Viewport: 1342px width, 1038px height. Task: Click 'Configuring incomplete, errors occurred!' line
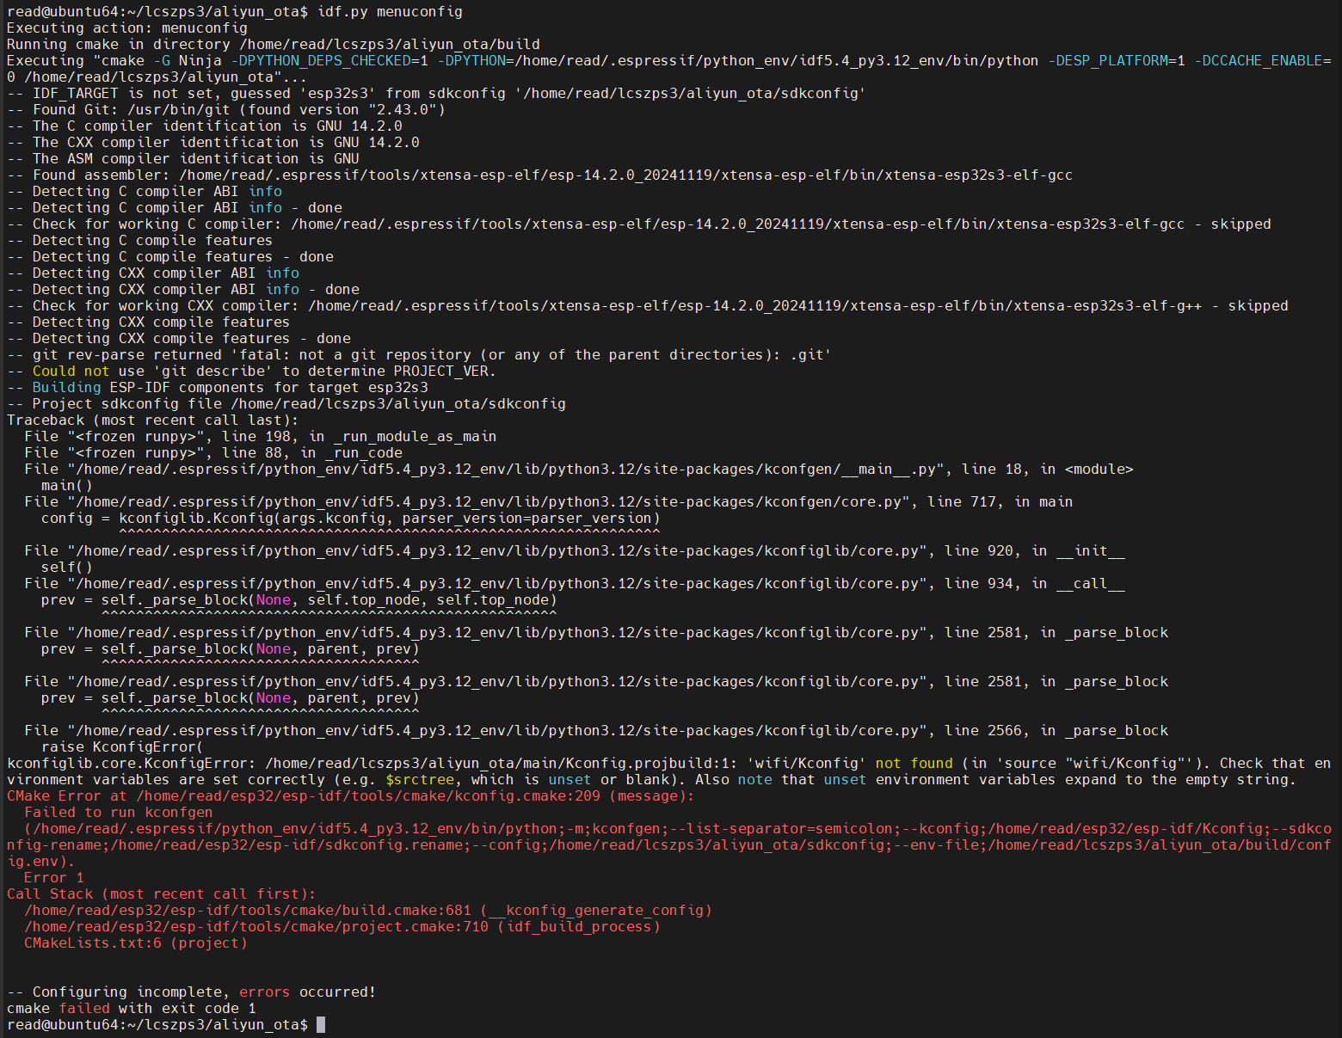point(192,992)
